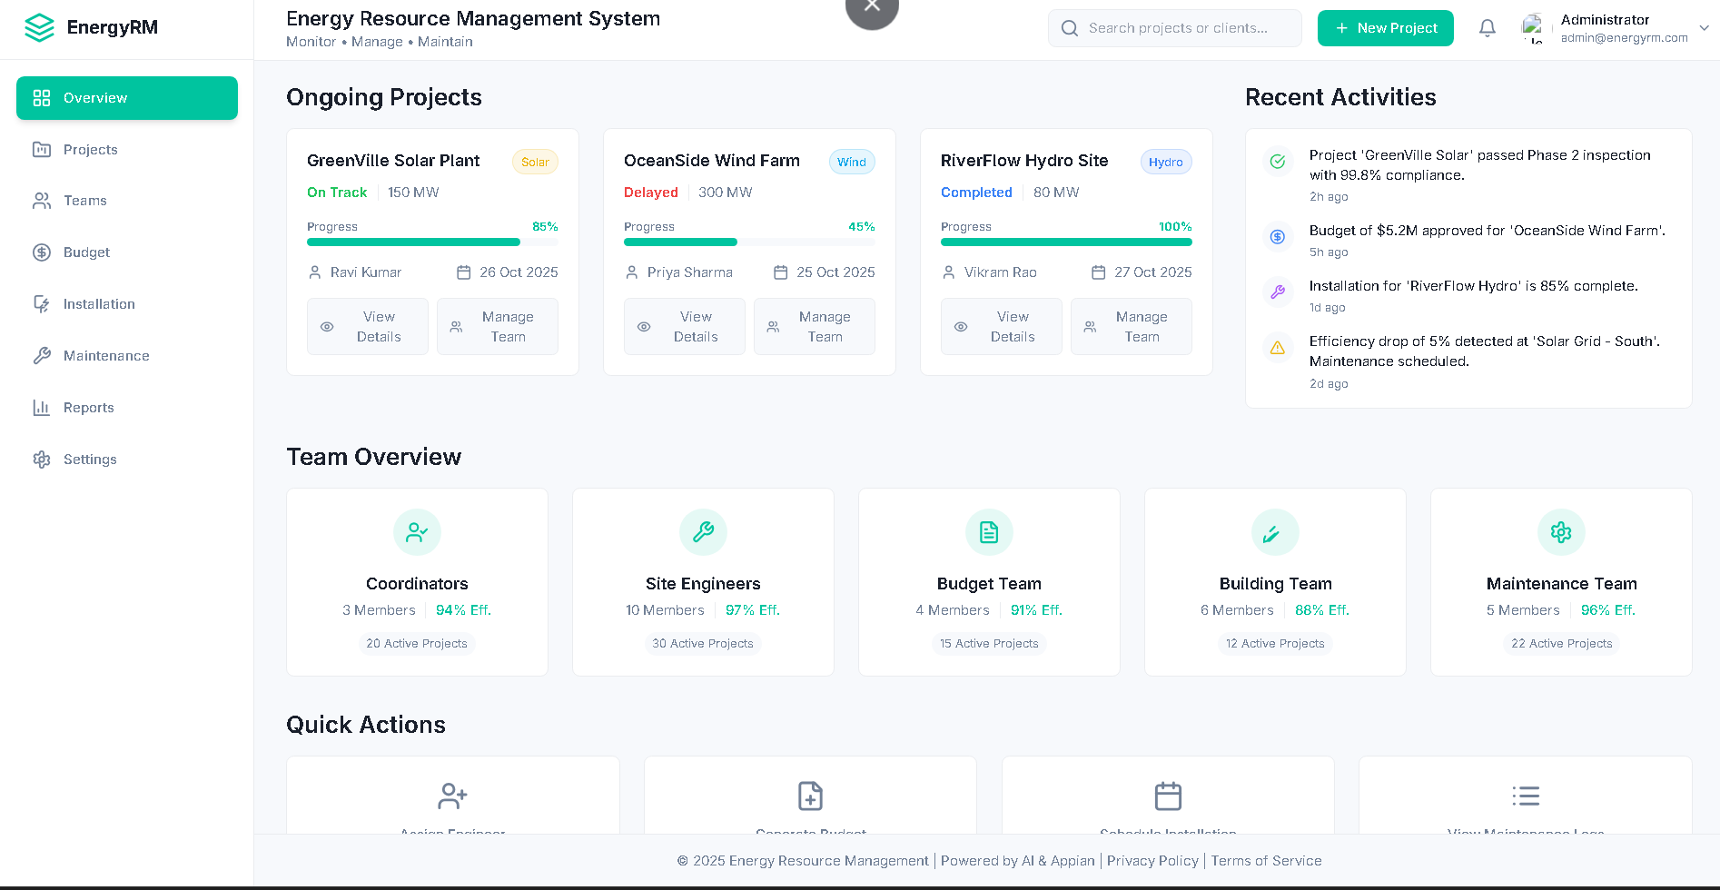The image size is (1720, 890).
Task: View Details for GreenVille Solar Plant
Action: 367,327
